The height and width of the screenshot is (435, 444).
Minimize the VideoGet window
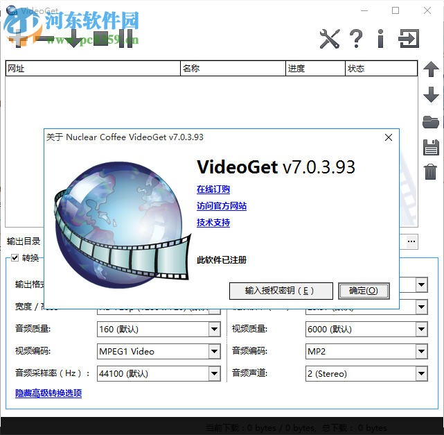pos(364,11)
